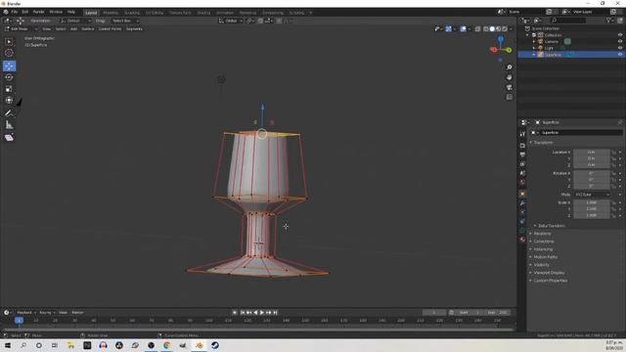Toggle X-ray display in viewport header
This screenshot has height=352, width=626.
(x=477, y=29)
